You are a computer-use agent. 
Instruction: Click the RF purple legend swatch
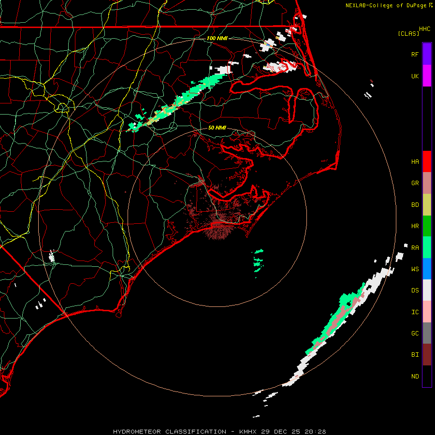click(427, 54)
